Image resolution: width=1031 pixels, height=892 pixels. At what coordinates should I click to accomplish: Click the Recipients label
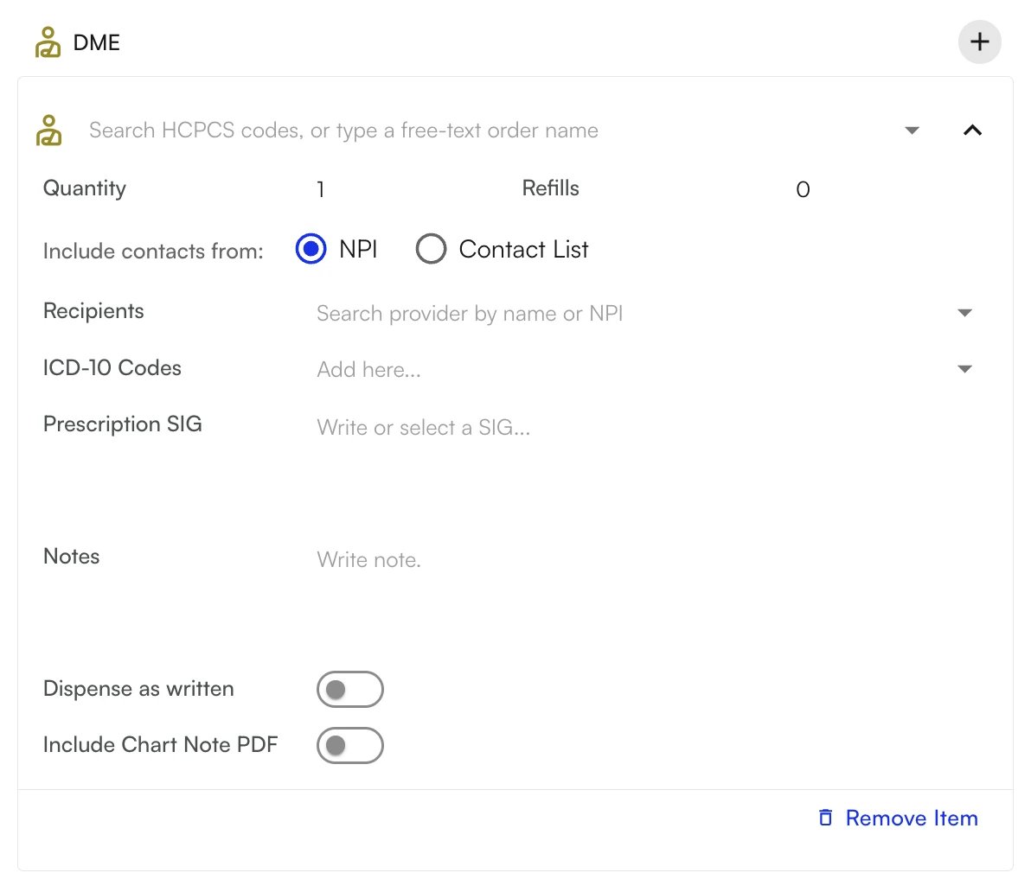coord(93,310)
